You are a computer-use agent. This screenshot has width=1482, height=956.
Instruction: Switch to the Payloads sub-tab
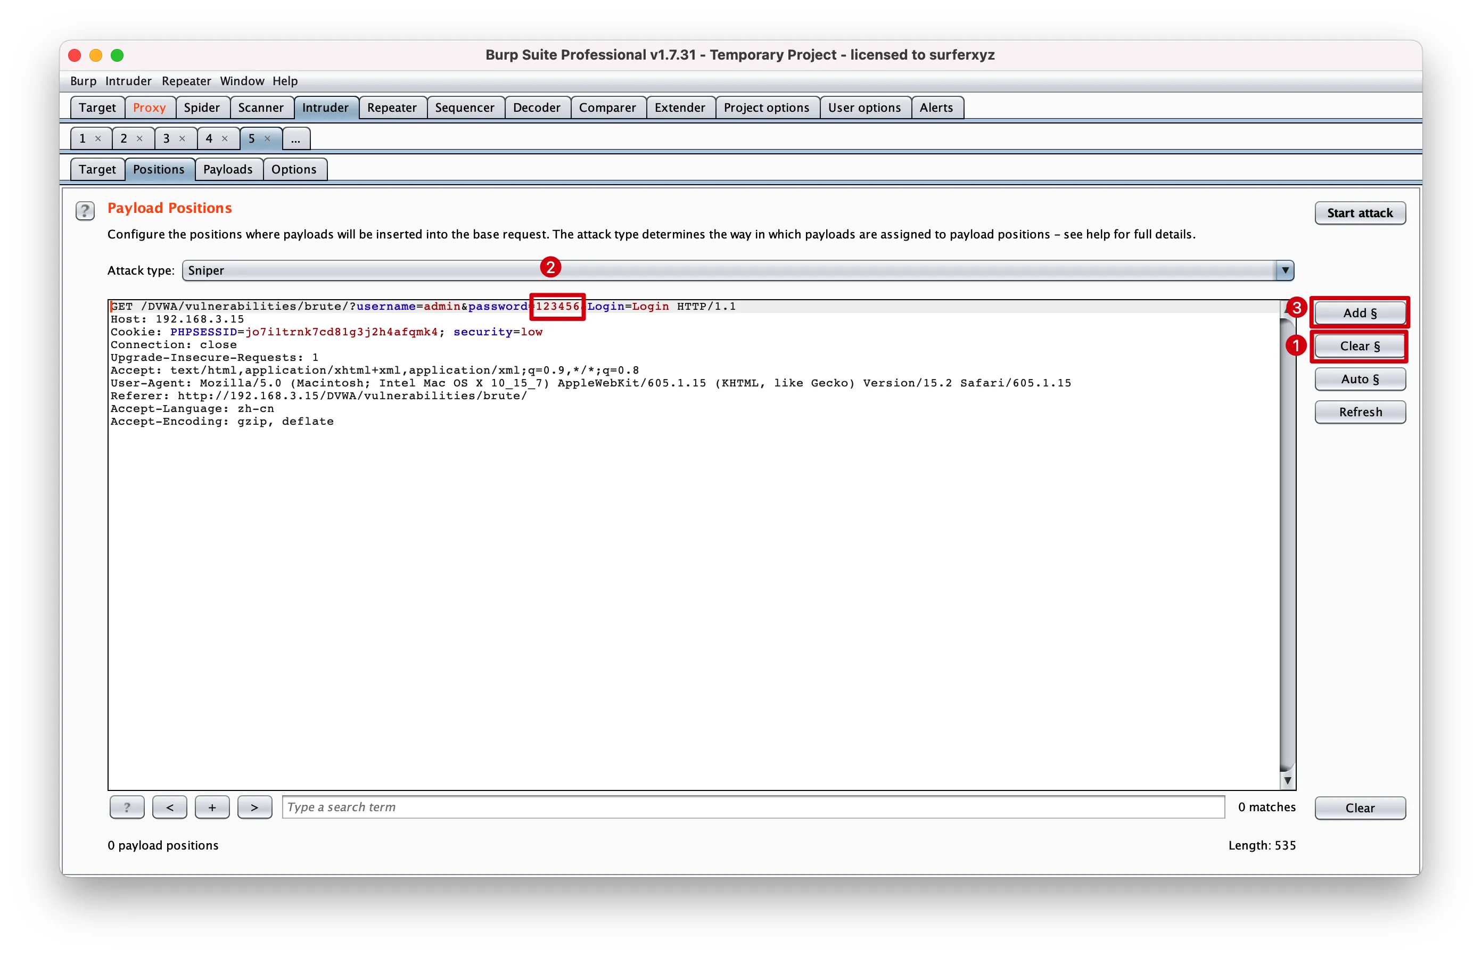(x=228, y=170)
